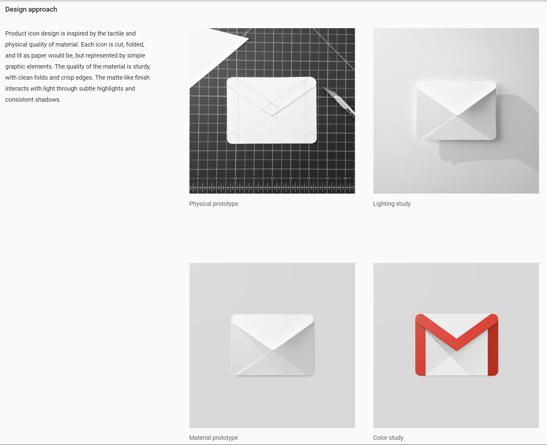Open the Material prototype envelope image
This screenshot has height=445, width=547.
click(x=272, y=345)
